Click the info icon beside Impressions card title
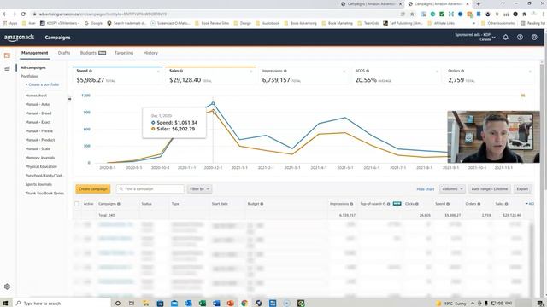547x307 pixels. (x=285, y=71)
